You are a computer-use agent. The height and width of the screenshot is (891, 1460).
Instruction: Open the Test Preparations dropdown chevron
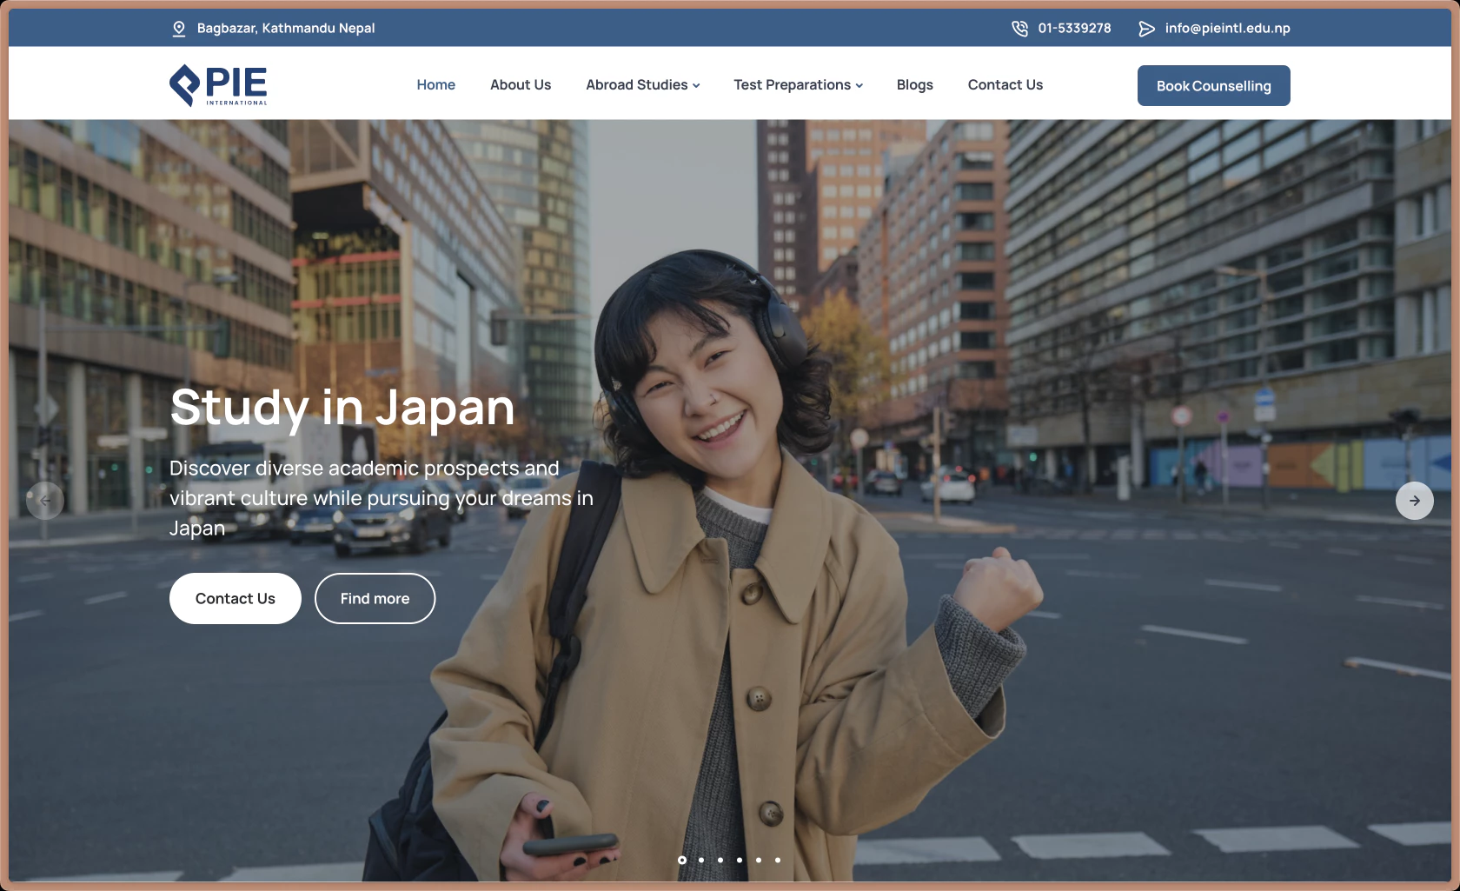859,85
